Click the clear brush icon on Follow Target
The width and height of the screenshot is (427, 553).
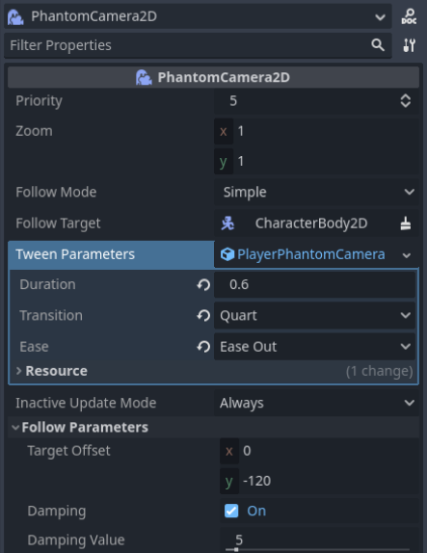point(406,224)
